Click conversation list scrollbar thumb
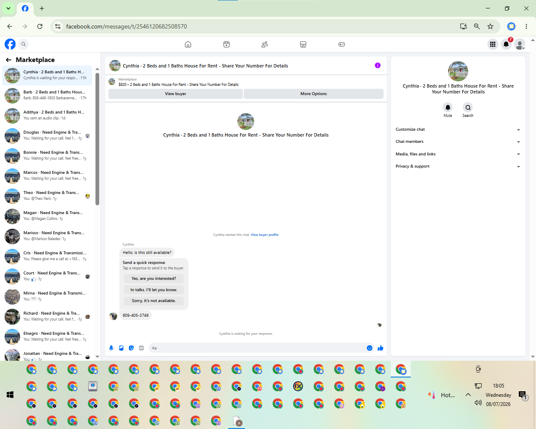536x429 pixels. [x=97, y=139]
